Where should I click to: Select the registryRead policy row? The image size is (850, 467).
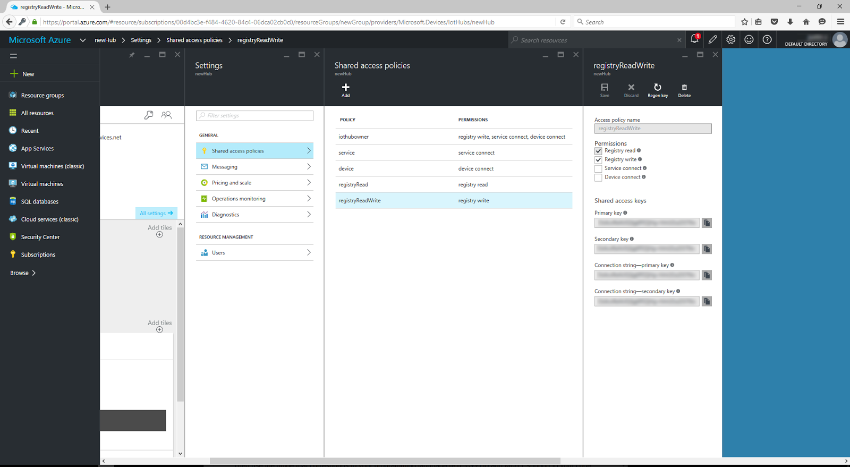tap(454, 184)
